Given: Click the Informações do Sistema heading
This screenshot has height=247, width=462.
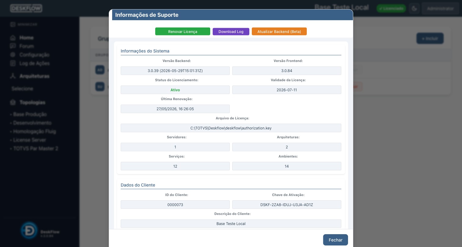Looking at the screenshot, I should pyautogui.click(x=145, y=51).
